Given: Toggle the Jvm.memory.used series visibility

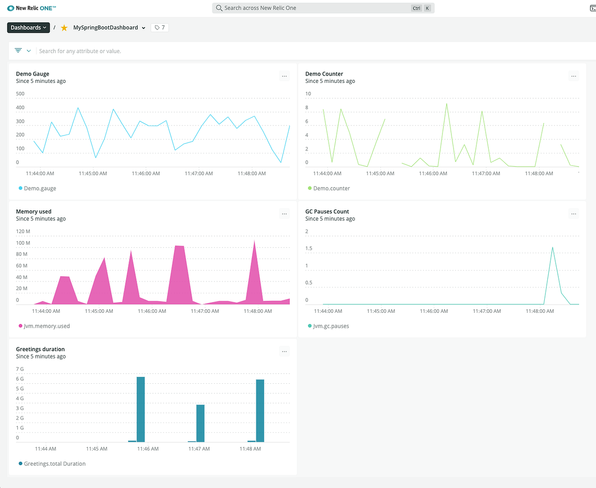Looking at the screenshot, I should click(x=45, y=326).
